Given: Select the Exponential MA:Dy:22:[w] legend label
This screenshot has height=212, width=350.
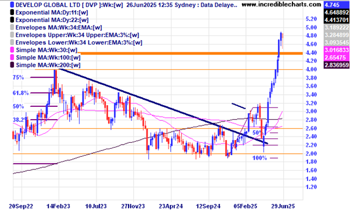Looking at the screenshot, I should click(52, 20).
